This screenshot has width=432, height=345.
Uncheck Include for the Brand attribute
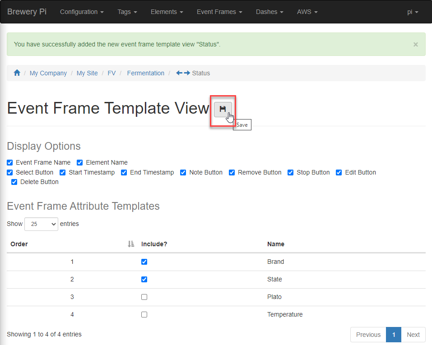pyautogui.click(x=144, y=262)
